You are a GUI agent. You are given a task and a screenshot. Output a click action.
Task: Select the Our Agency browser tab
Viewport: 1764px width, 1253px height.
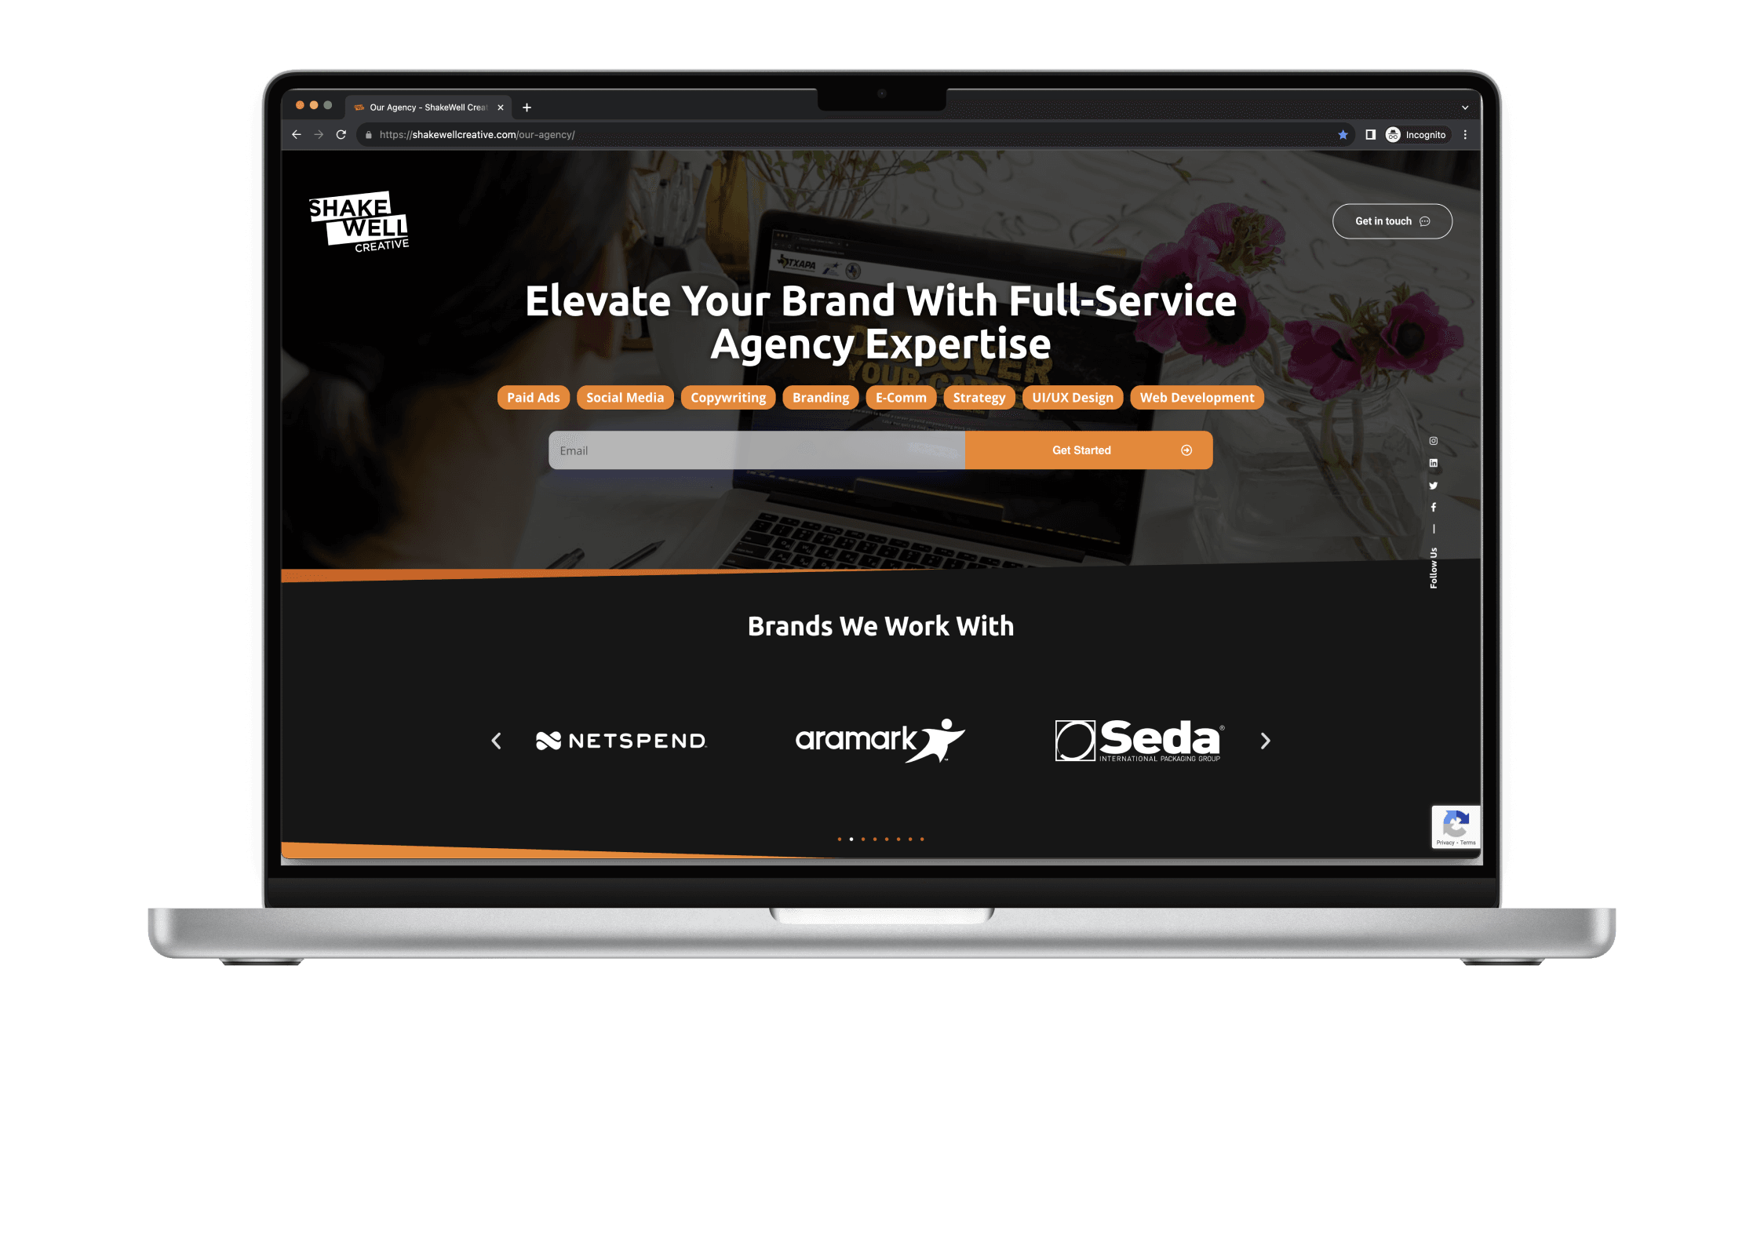pyautogui.click(x=428, y=107)
